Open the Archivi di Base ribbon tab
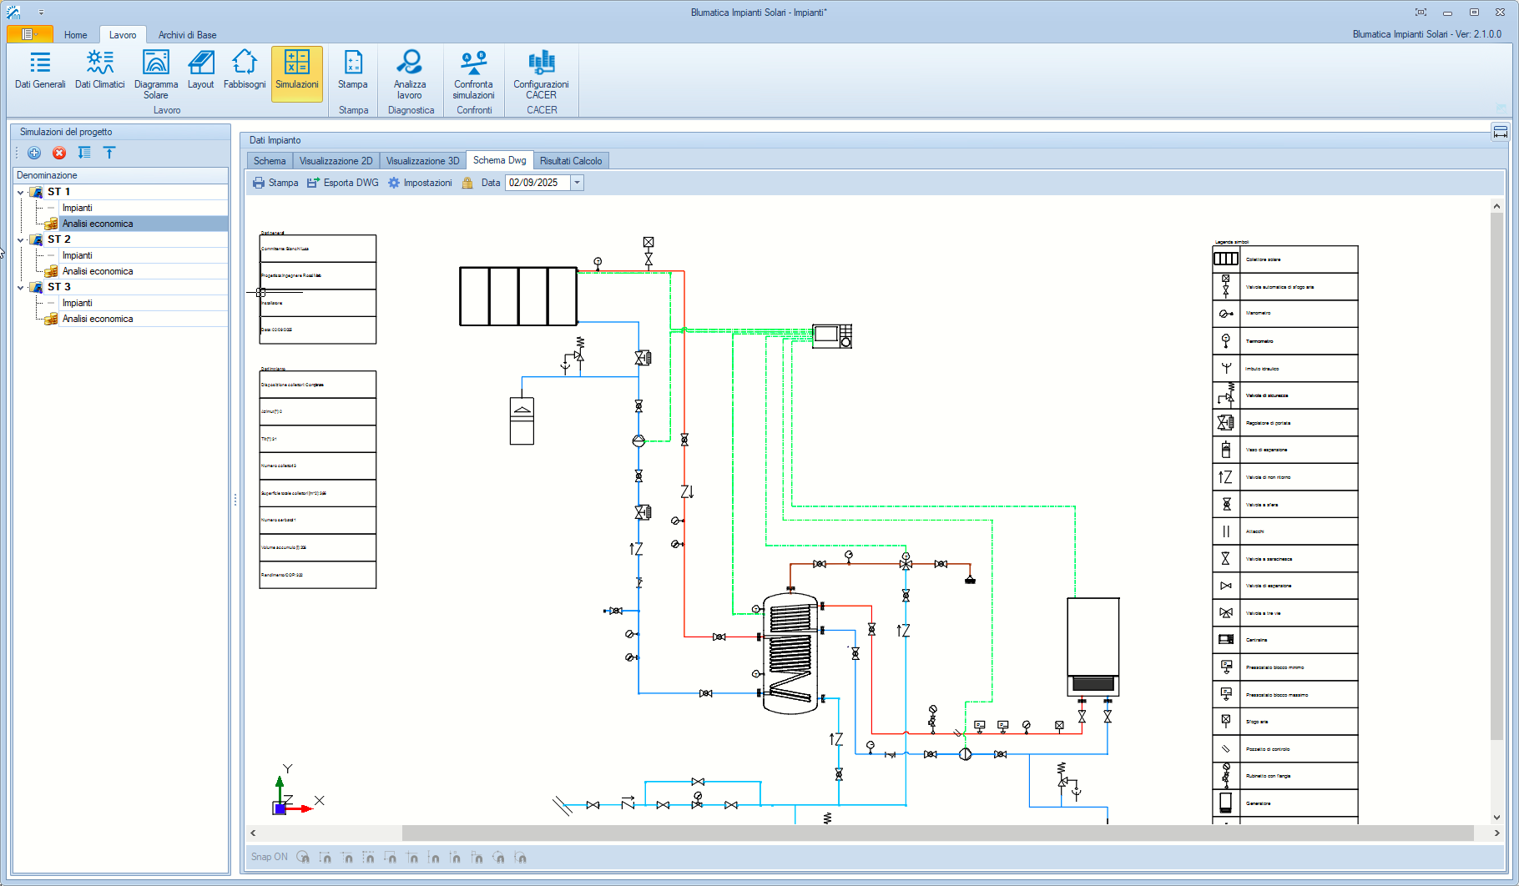Image resolution: width=1519 pixels, height=886 pixels. tap(187, 35)
